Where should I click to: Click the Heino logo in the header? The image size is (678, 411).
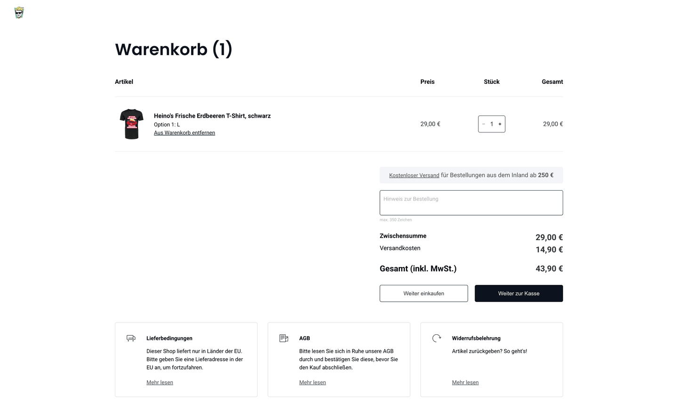tap(19, 13)
